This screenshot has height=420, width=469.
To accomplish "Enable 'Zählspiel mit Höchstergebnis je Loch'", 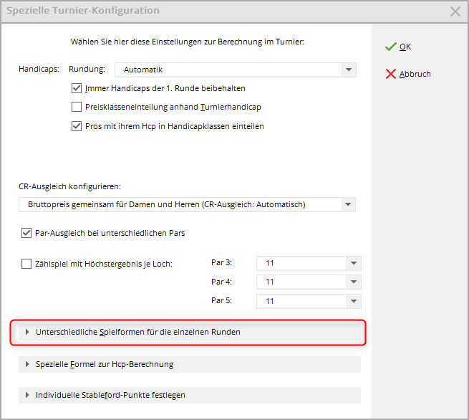I will tap(27, 264).
